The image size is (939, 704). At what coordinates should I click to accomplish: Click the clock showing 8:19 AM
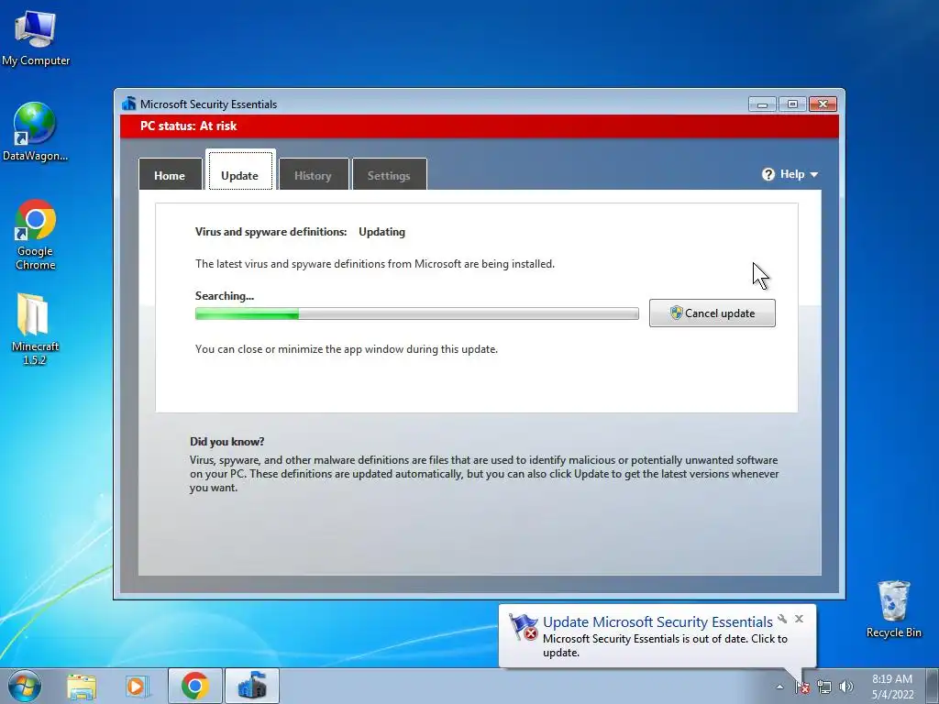[x=892, y=687]
